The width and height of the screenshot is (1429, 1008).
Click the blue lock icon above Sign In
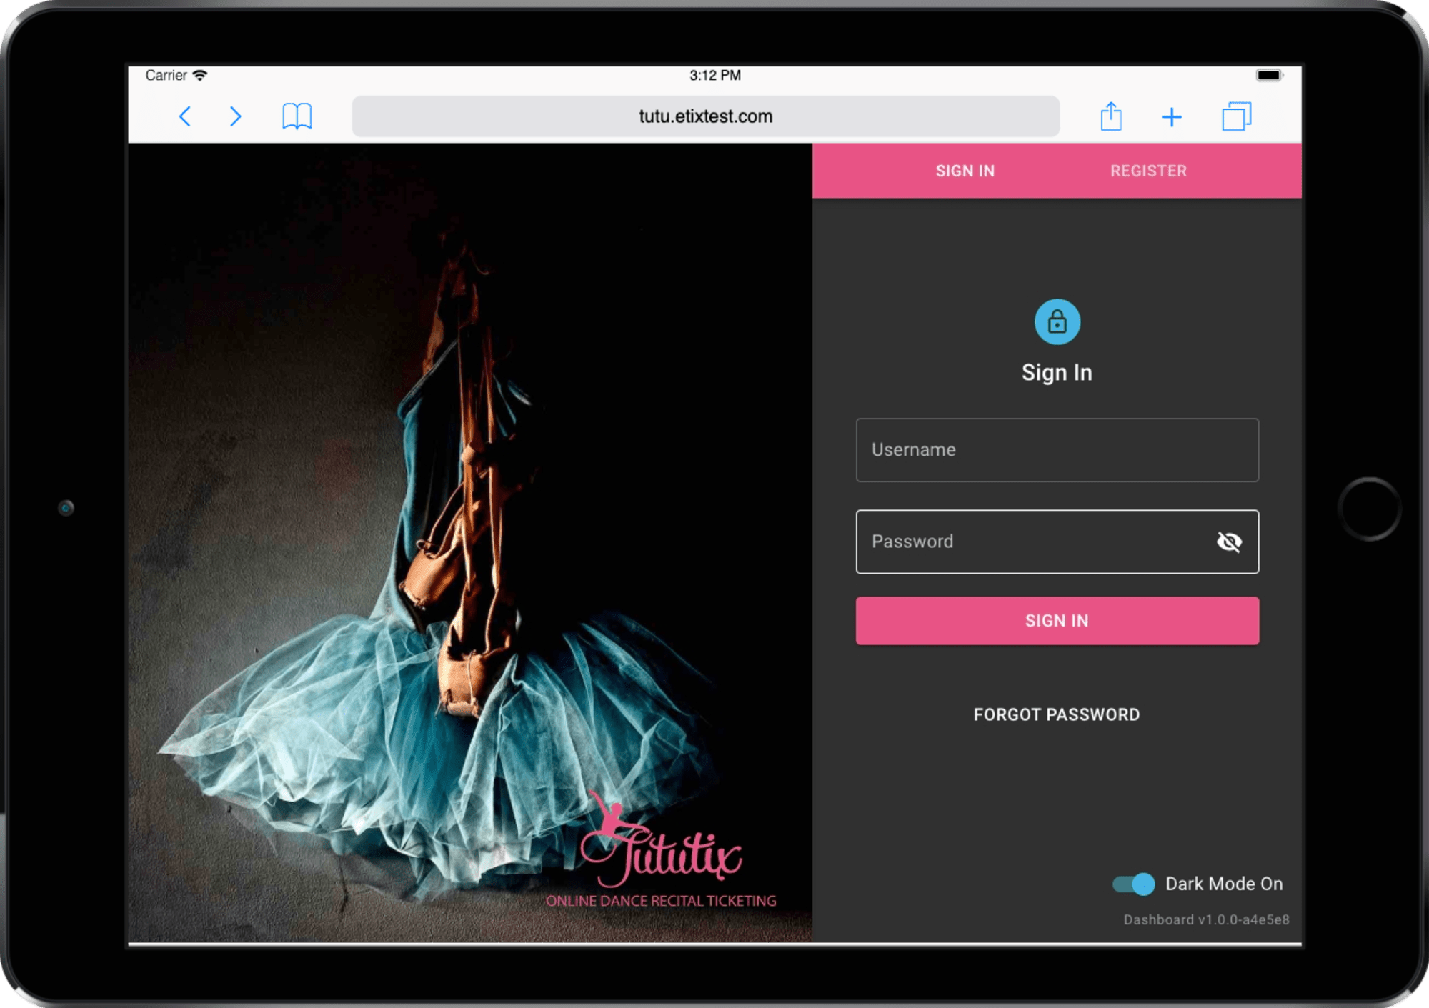(1057, 322)
